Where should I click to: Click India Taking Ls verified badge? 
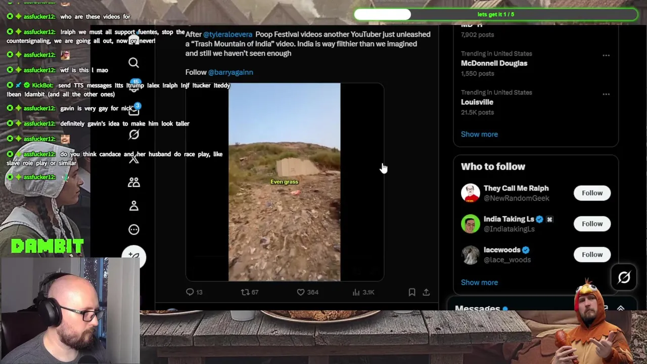tap(539, 219)
